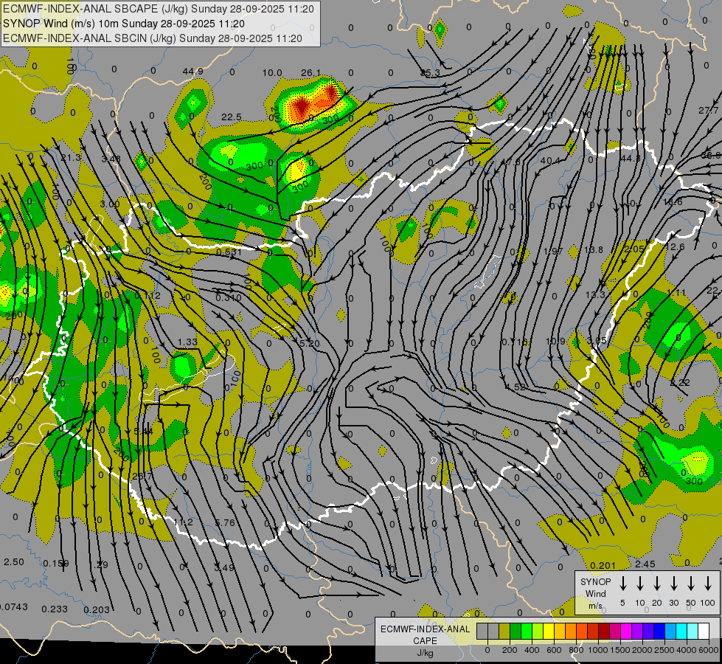
Task: Click the 'ECMWF-INDEX-ANAL SBCIN' header line
Action: coord(153,38)
